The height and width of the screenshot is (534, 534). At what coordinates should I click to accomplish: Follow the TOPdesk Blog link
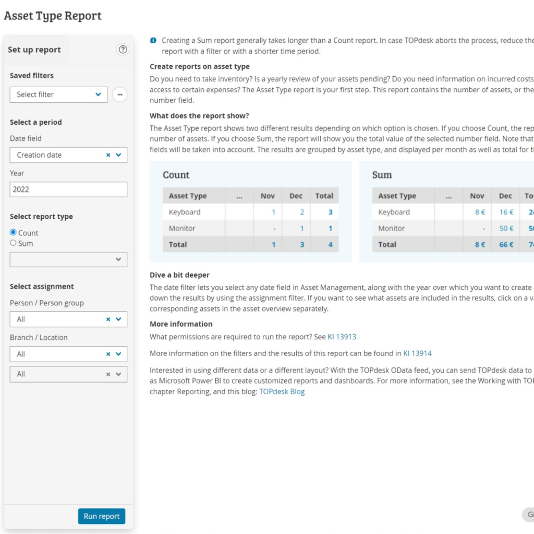(x=282, y=391)
